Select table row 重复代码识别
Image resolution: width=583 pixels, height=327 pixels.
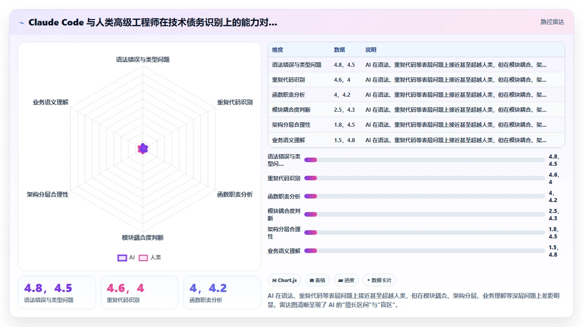click(416, 80)
